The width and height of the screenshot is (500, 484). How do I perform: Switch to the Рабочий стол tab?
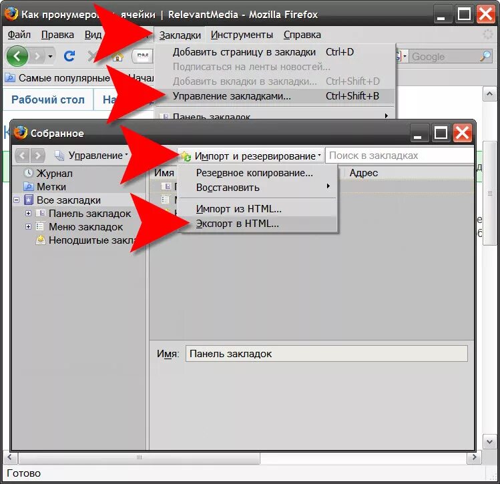point(48,99)
